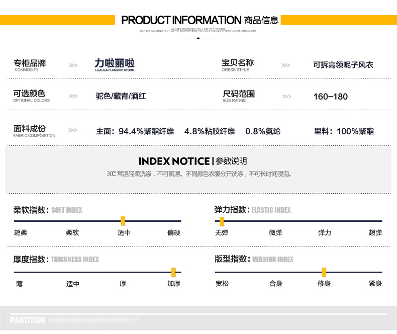The height and width of the screenshot is (334, 397).
Task: Click the arrow icon beside 尺码范围
Action: pyautogui.click(x=286, y=97)
